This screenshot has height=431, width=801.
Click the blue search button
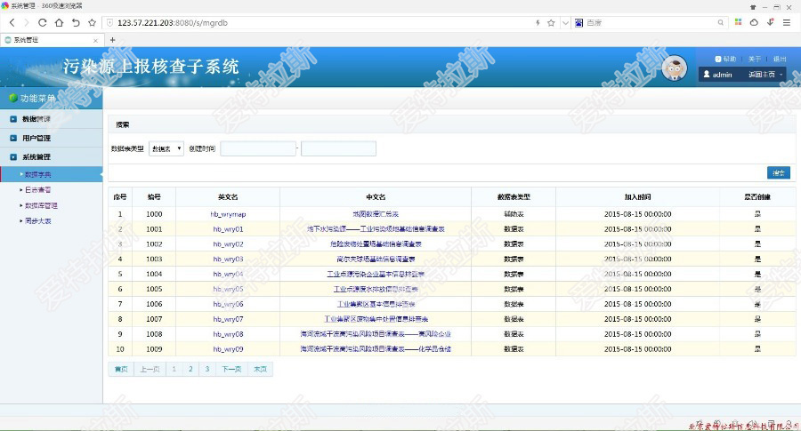click(778, 172)
